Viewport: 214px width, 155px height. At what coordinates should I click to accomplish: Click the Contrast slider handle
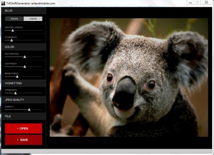click(25, 66)
